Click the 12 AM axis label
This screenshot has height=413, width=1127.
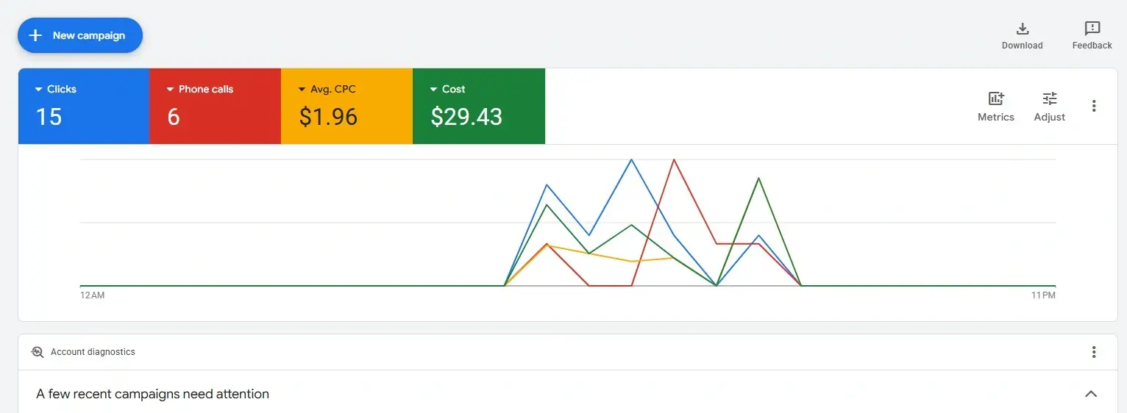[92, 295]
